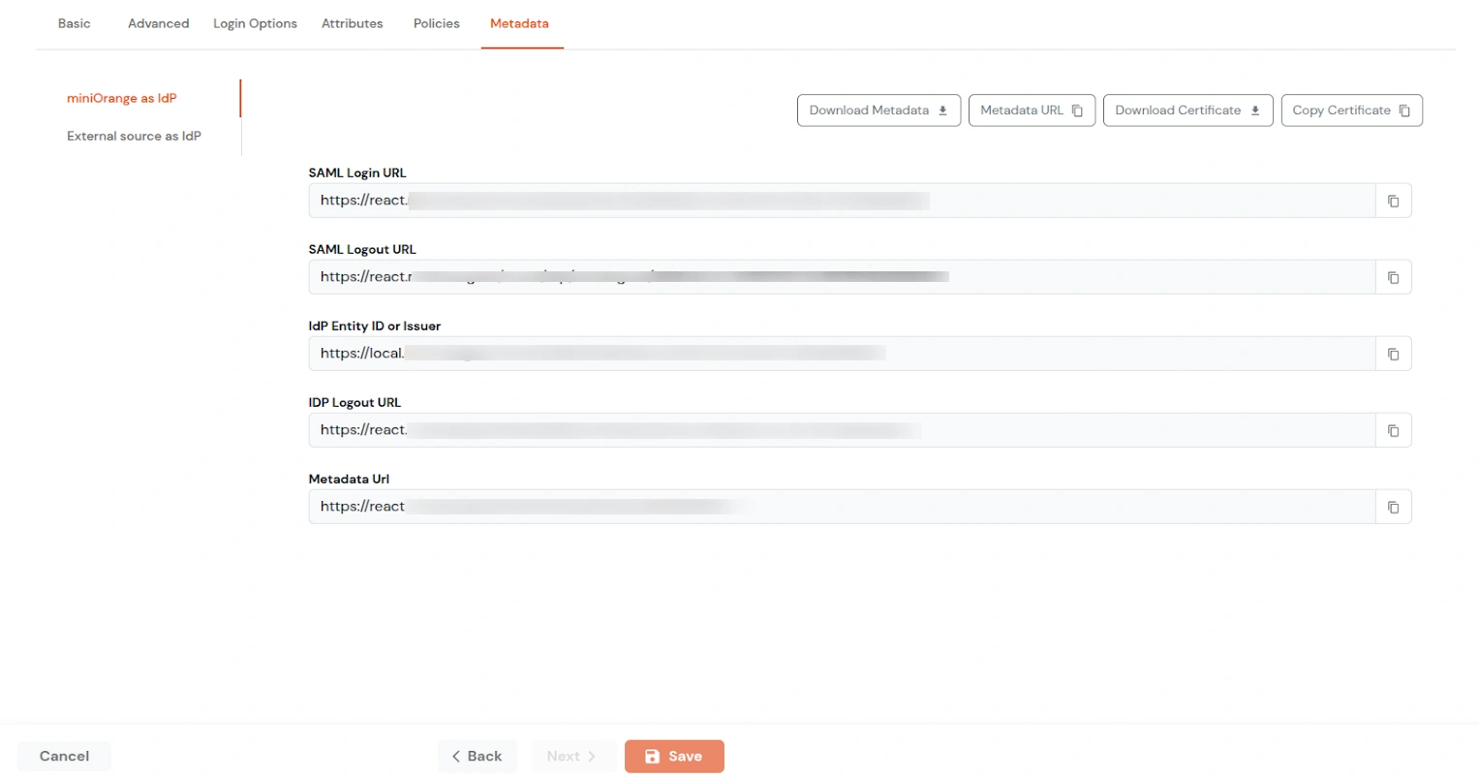Copy the IdP Entity ID using its copy icon

[1393, 353]
